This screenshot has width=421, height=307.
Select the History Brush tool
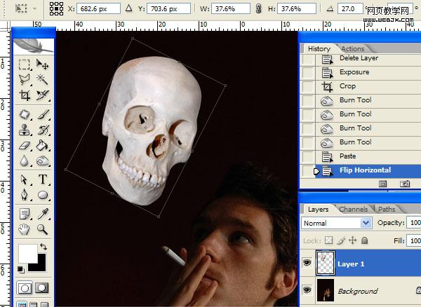point(42,130)
